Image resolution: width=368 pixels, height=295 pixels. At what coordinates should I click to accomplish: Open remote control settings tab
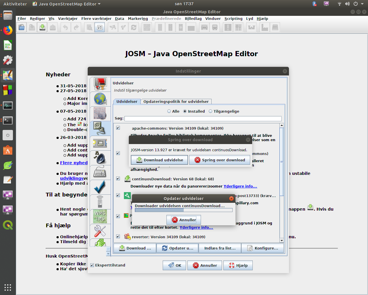click(100, 202)
